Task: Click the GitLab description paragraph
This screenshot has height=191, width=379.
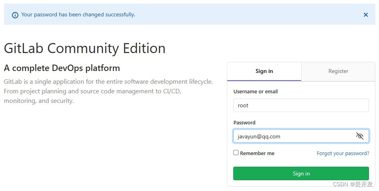Action: point(108,91)
